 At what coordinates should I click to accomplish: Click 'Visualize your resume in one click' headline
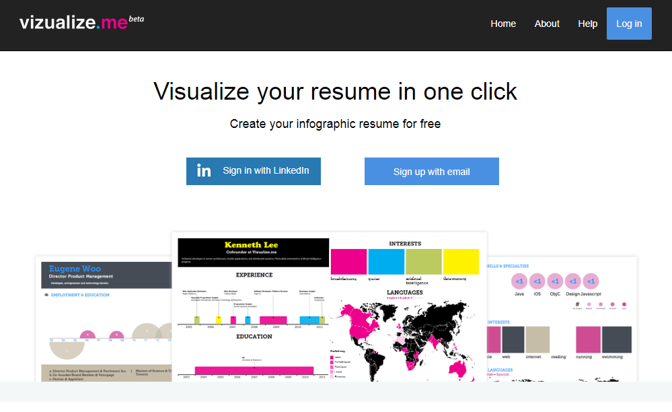click(x=336, y=92)
